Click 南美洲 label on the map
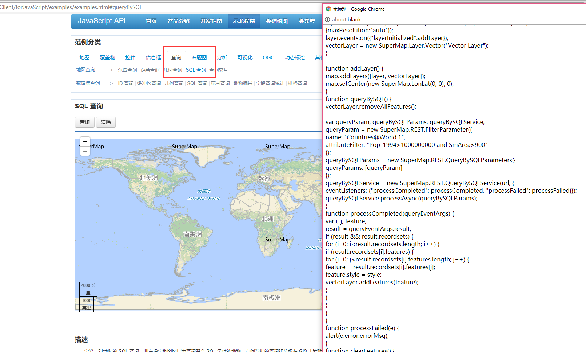 coord(192,234)
